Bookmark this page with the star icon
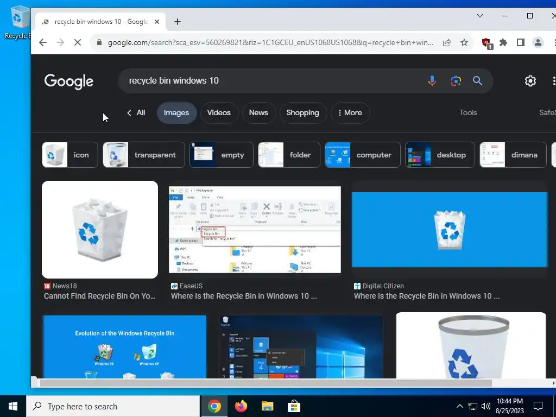This screenshot has width=556, height=417. (464, 42)
